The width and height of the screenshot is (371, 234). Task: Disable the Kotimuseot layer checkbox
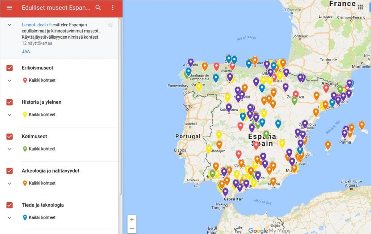point(10,136)
